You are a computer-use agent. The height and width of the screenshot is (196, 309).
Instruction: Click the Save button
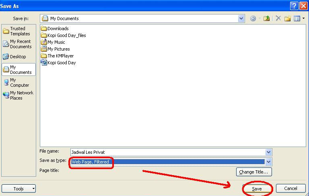[x=257, y=189]
